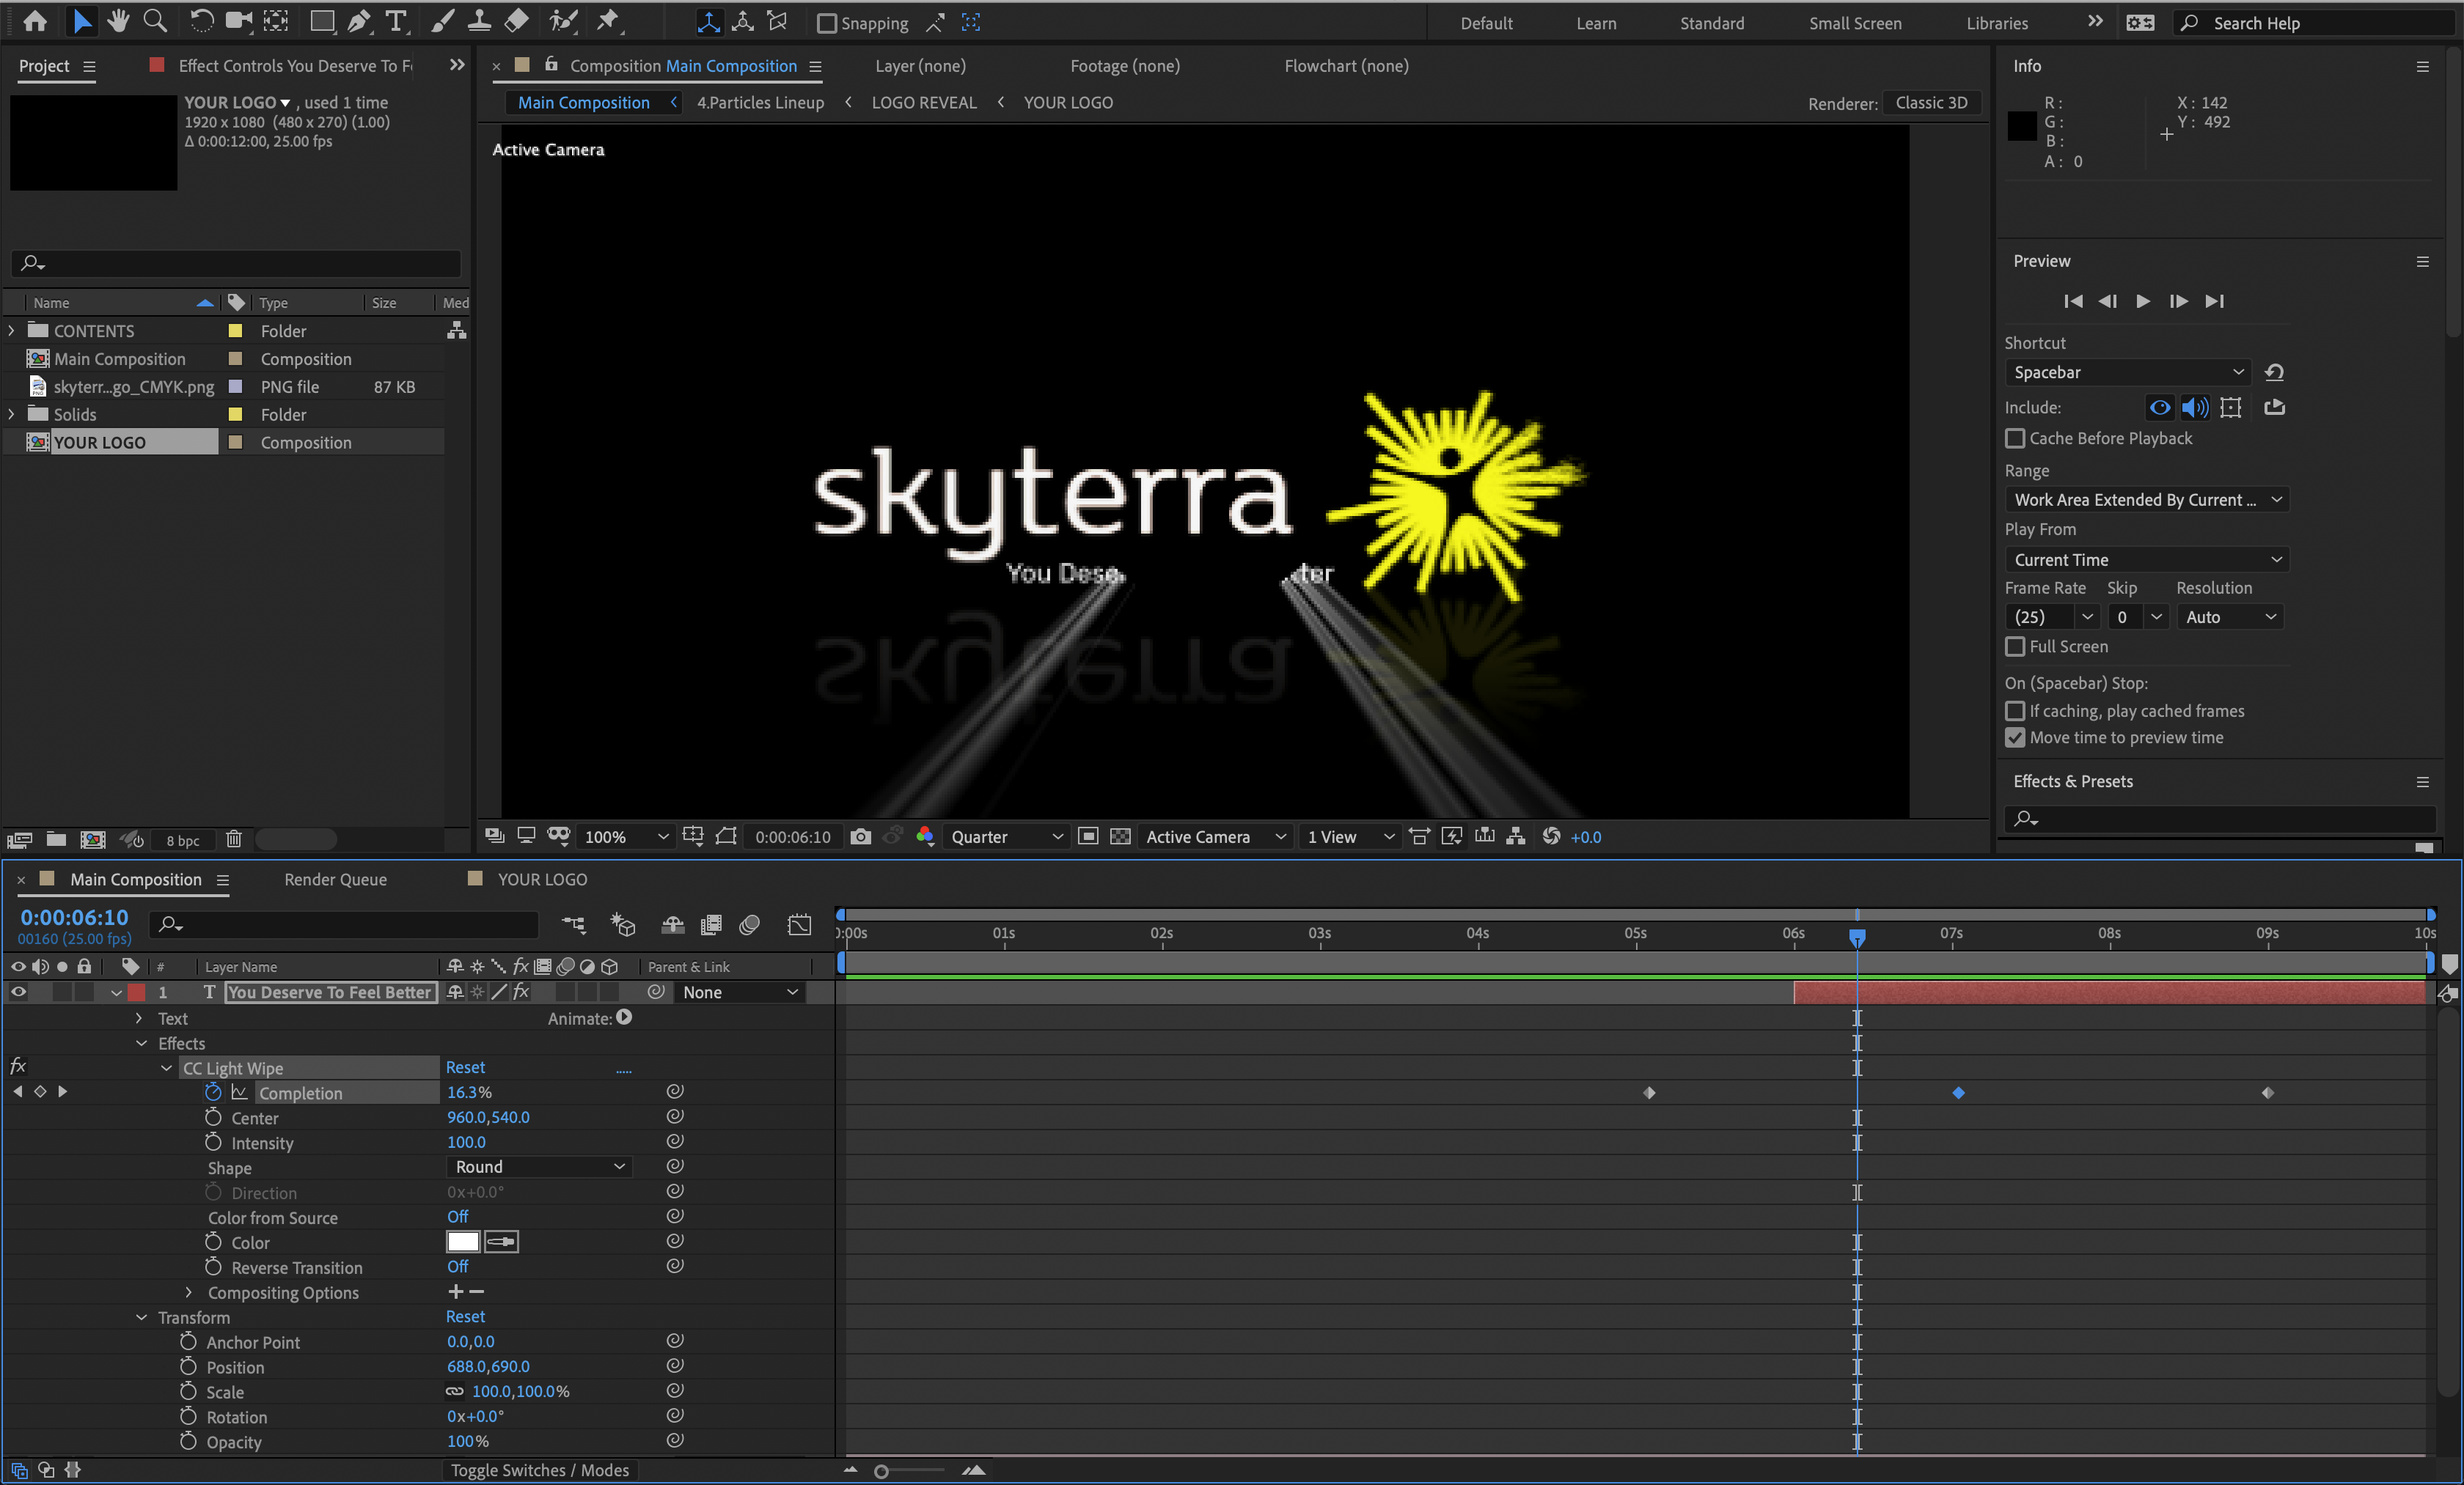The image size is (2464, 1485).
Task: Select the Pan Behind anchor tool
Action: tap(277, 21)
